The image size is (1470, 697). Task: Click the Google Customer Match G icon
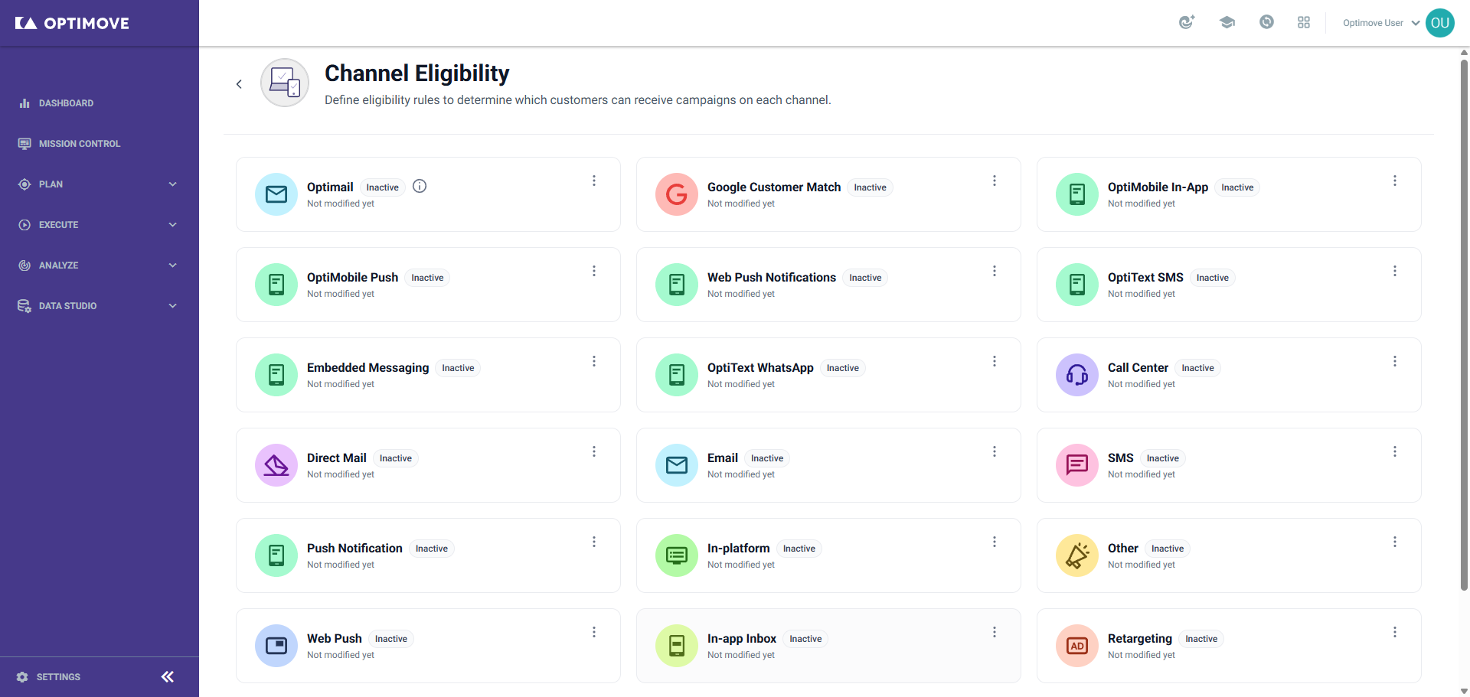coord(677,194)
